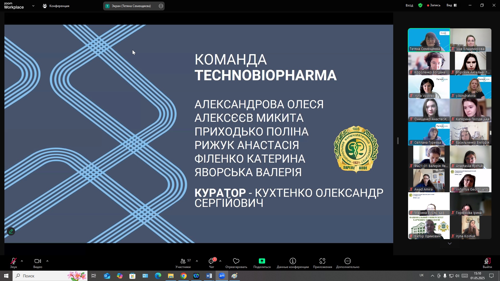The image size is (500, 281).
Task: Click the microphone tray icon
Action: point(445,276)
